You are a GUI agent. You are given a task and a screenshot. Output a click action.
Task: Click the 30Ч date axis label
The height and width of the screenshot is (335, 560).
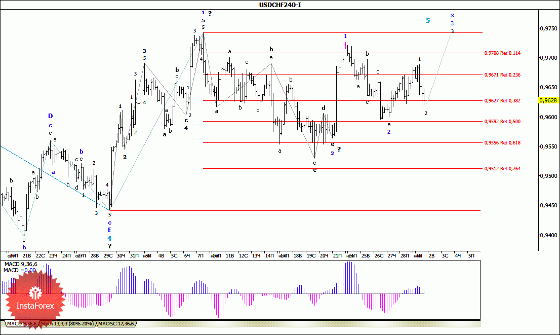121,255
